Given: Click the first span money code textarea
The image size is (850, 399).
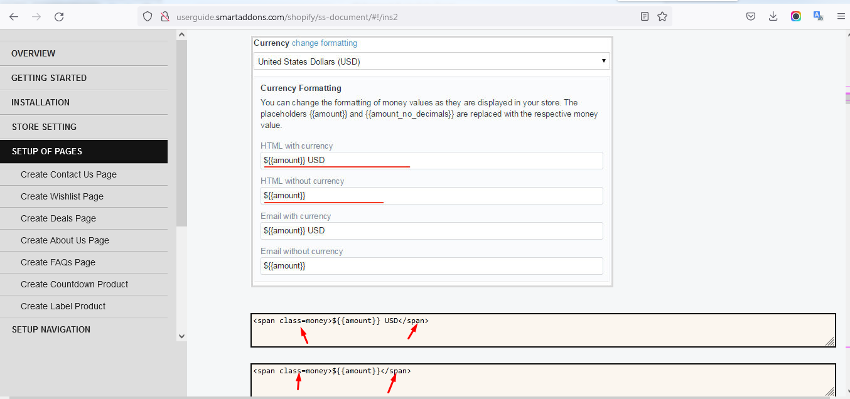Looking at the screenshot, I should click(x=542, y=331).
